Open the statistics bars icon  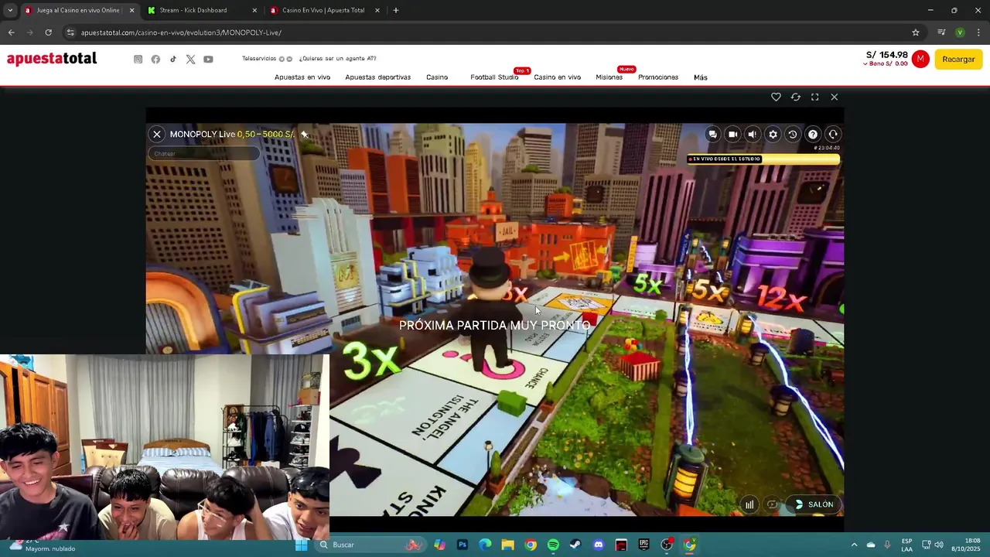749,504
